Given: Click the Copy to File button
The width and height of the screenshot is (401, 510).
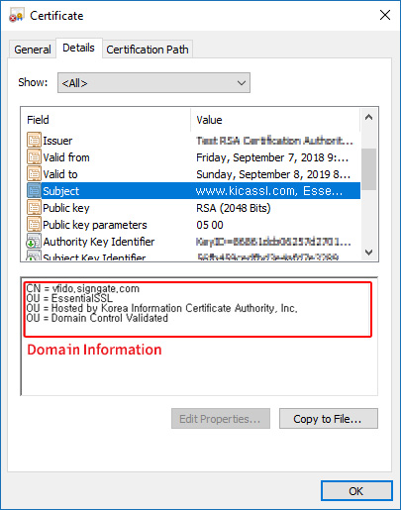Looking at the screenshot, I should coord(329,419).
